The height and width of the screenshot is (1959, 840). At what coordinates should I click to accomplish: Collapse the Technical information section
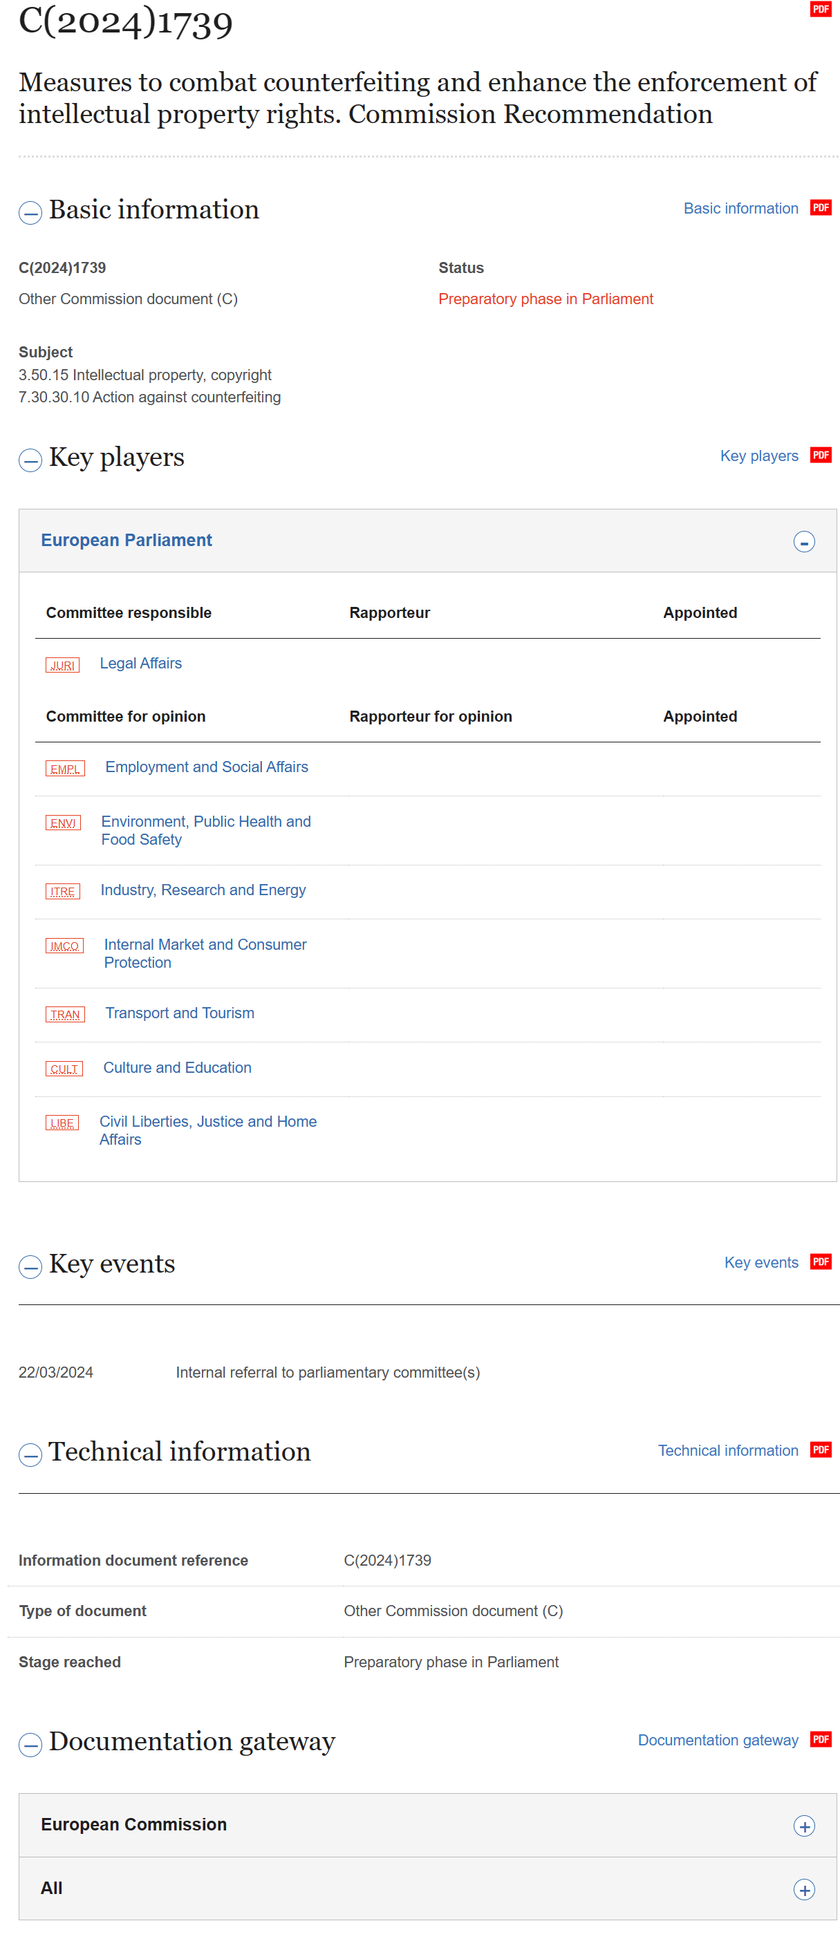tap(30, 1454)
